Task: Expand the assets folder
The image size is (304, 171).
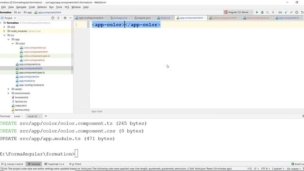Action: coord(9,89)
